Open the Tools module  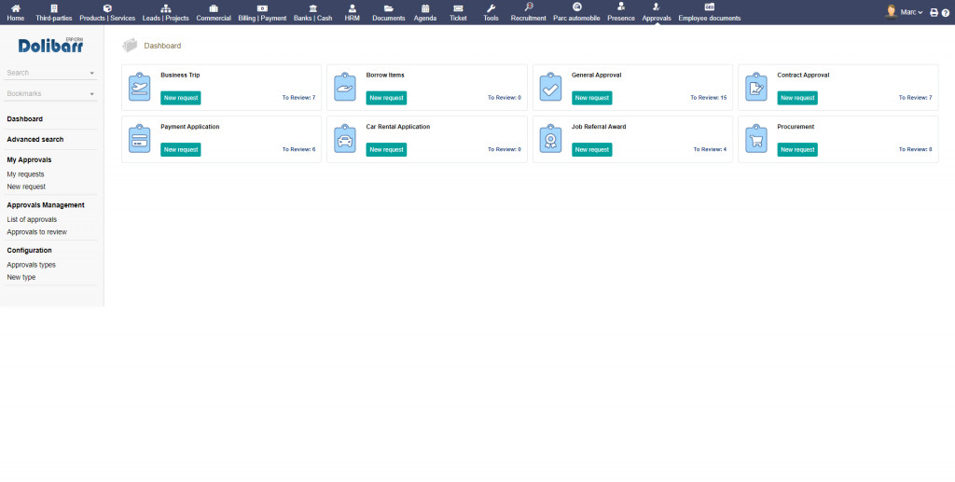(491, 12)
